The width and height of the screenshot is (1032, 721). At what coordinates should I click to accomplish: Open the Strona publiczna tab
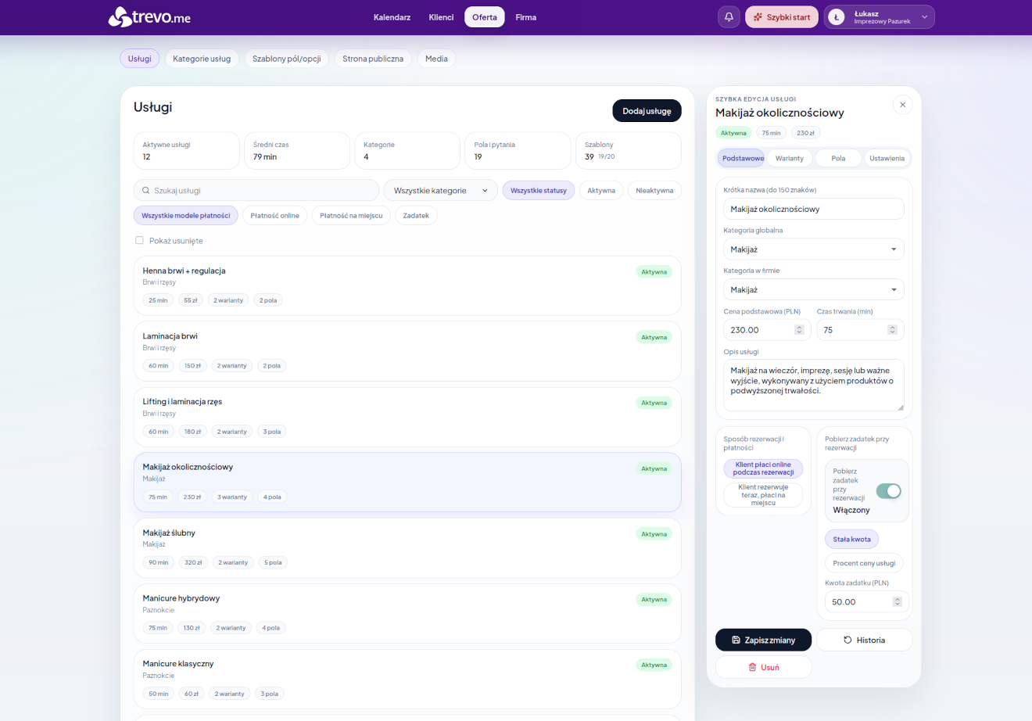pyautogui.click(x=373, y=59)
